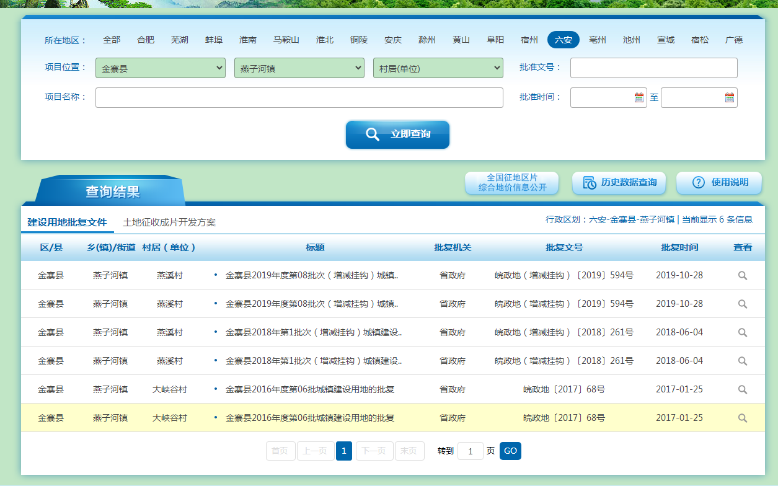This screenshot has width=778, height=486.
Task: Pick the 安庆 region filter
Action: click(x=393, y=40)
